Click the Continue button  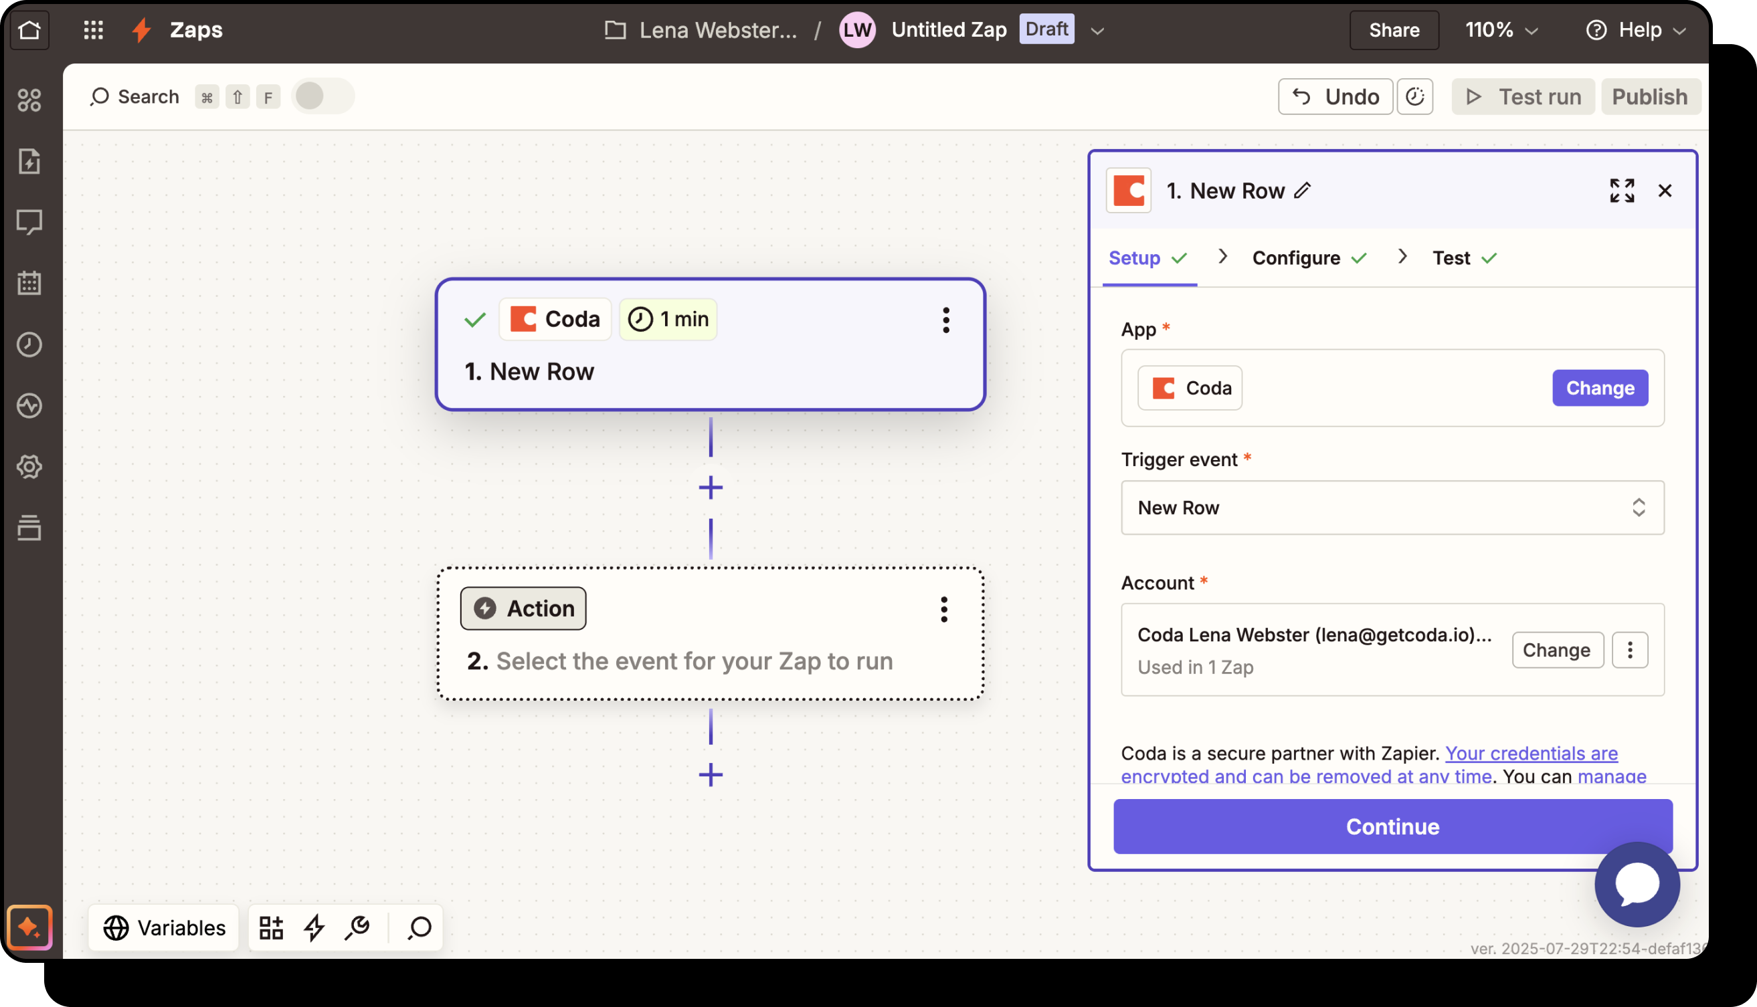[x=1392, y=826]
